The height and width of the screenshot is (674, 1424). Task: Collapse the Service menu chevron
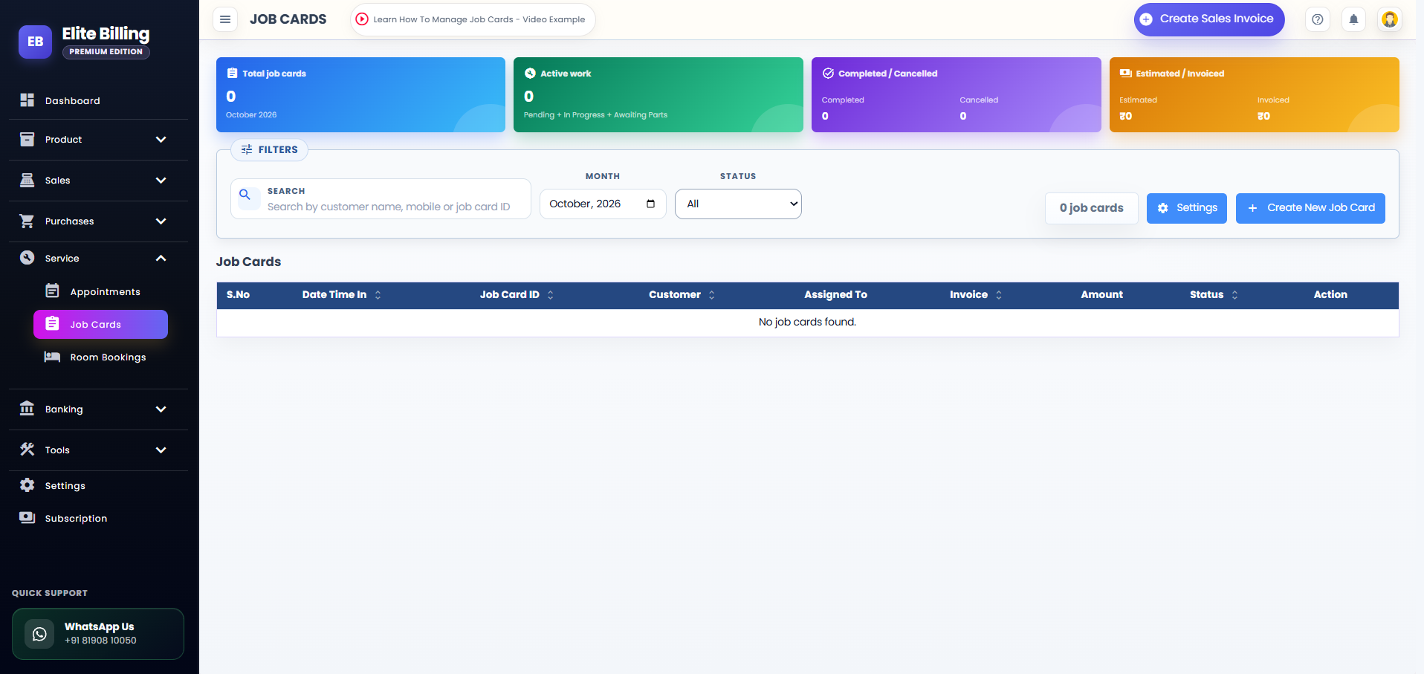(x=161, y=259)
